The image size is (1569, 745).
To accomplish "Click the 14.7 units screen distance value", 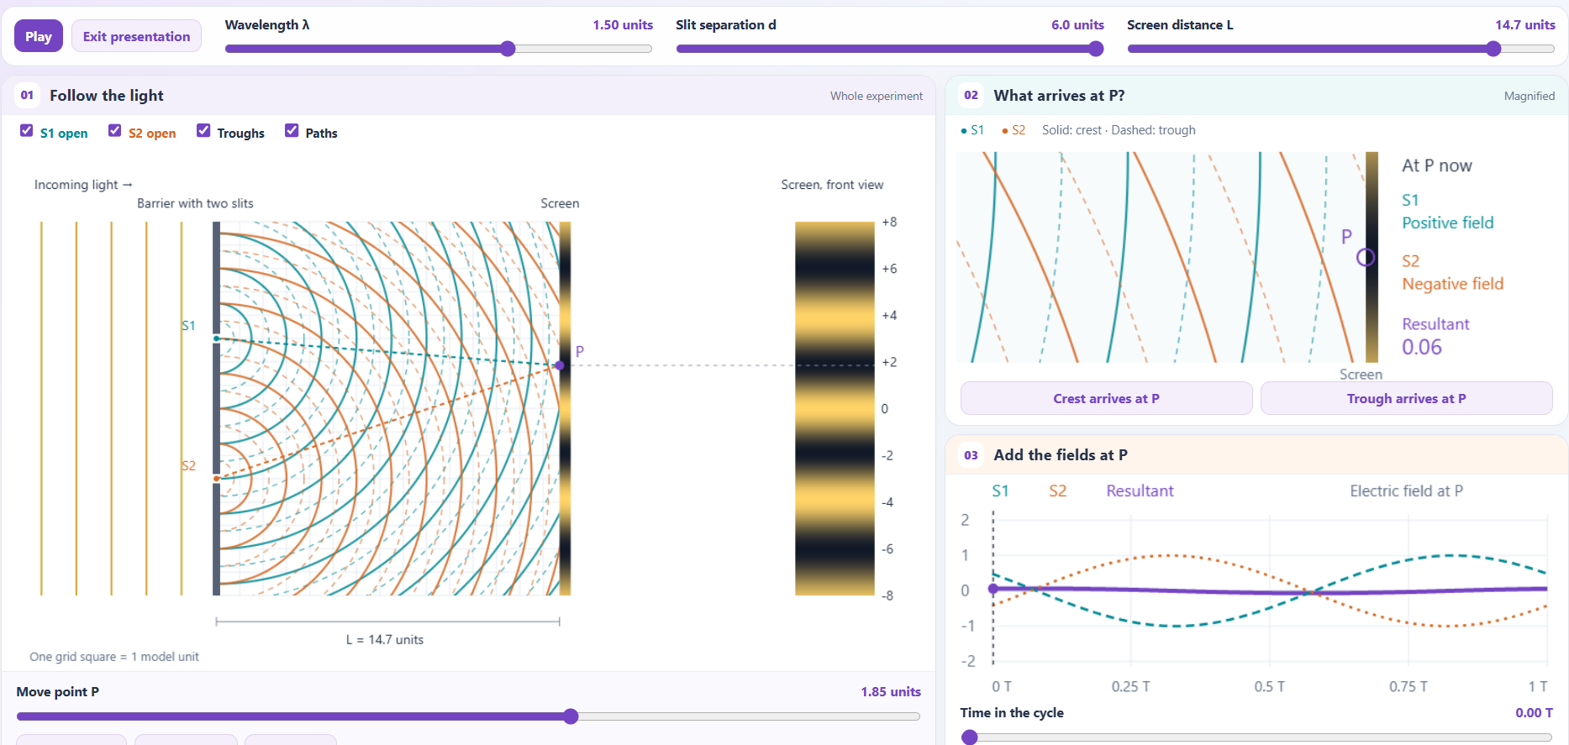I will tap(1525, 25).
